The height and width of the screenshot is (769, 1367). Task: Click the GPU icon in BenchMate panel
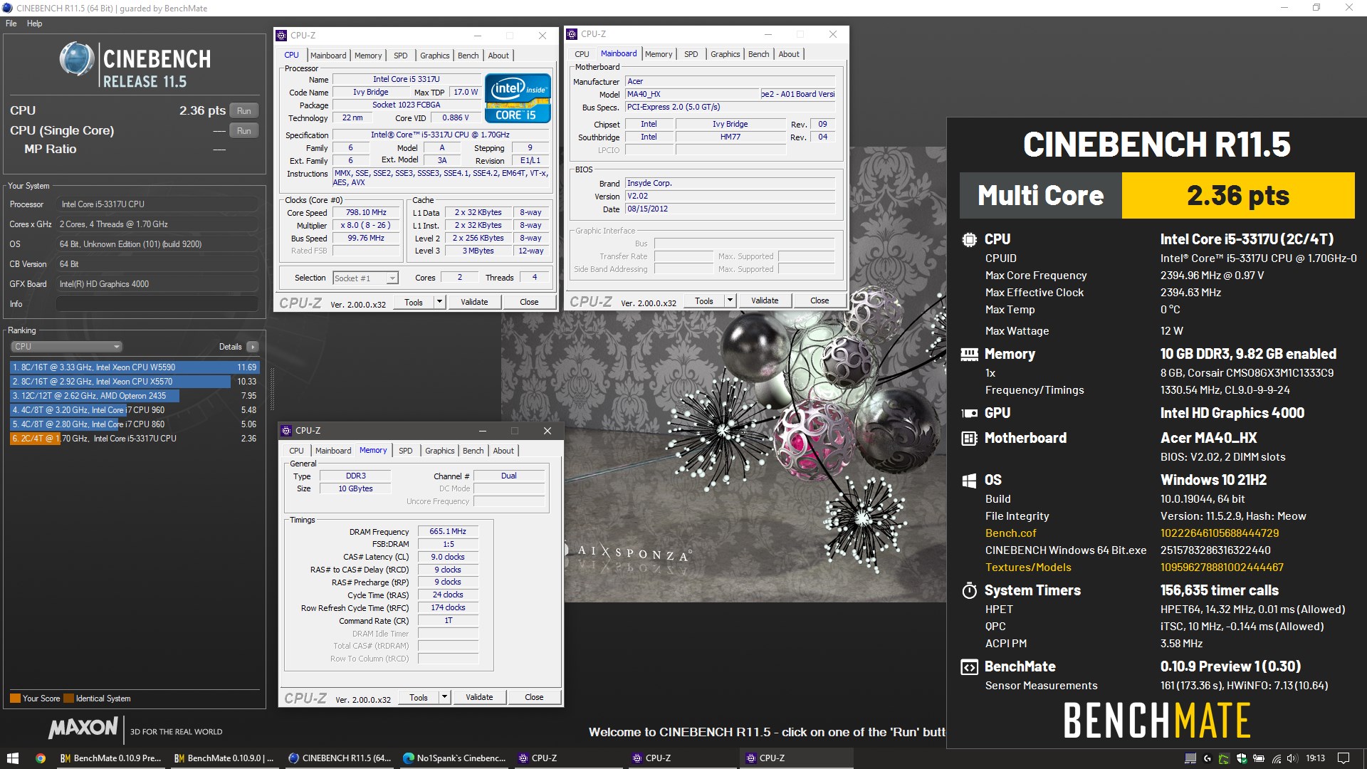969,413
